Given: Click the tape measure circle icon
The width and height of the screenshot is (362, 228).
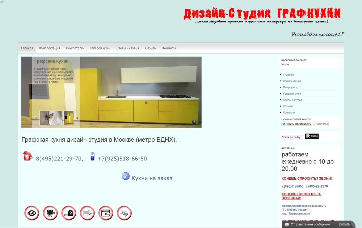Looking at the screenshot, I should click(x=68, y=213).
